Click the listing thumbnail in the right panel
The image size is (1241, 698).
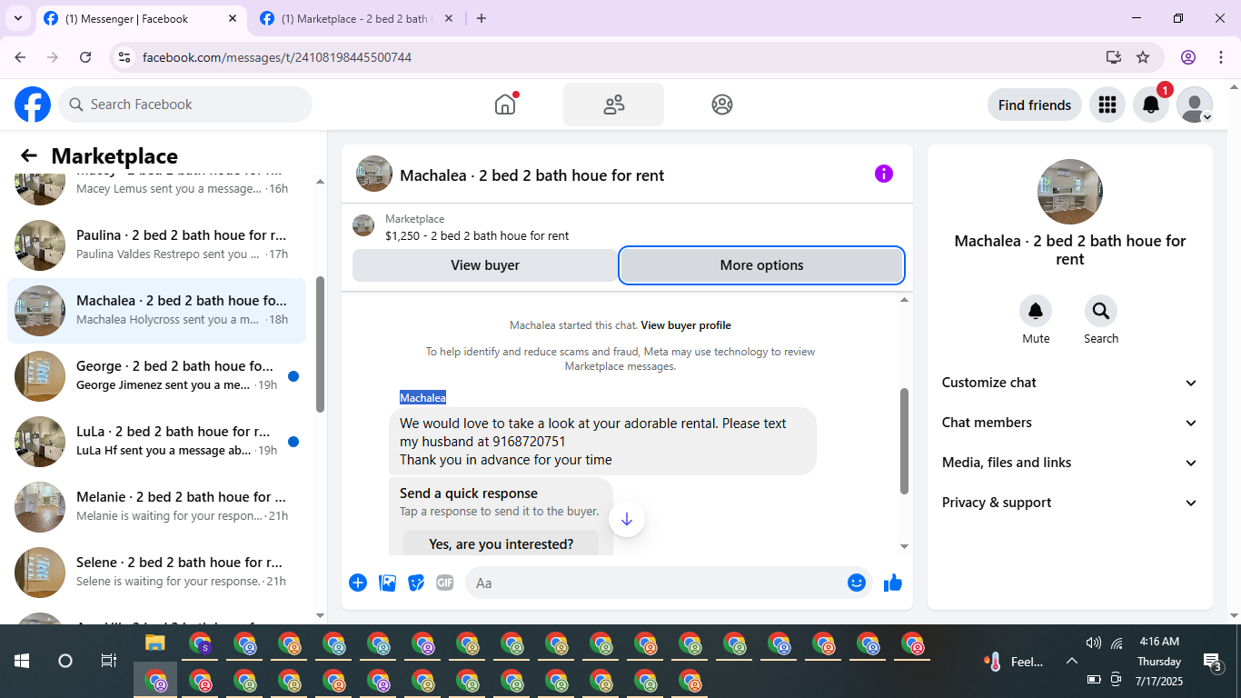coord(1070,192)
